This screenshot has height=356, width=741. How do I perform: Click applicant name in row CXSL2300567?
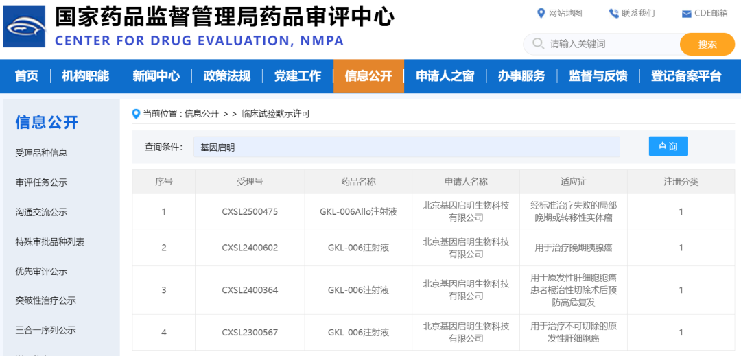tap(466, 333)
